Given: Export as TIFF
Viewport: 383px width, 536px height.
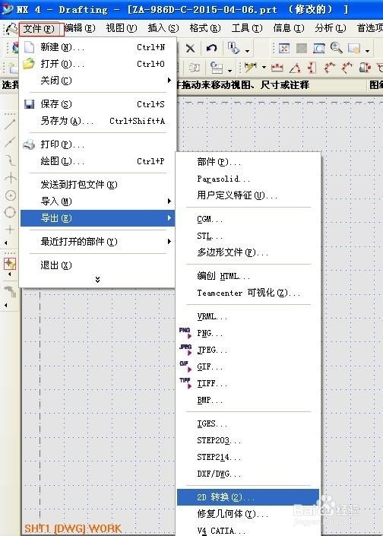Looking at the screenshot, I should pyautogui.click(x=248, y=383).
